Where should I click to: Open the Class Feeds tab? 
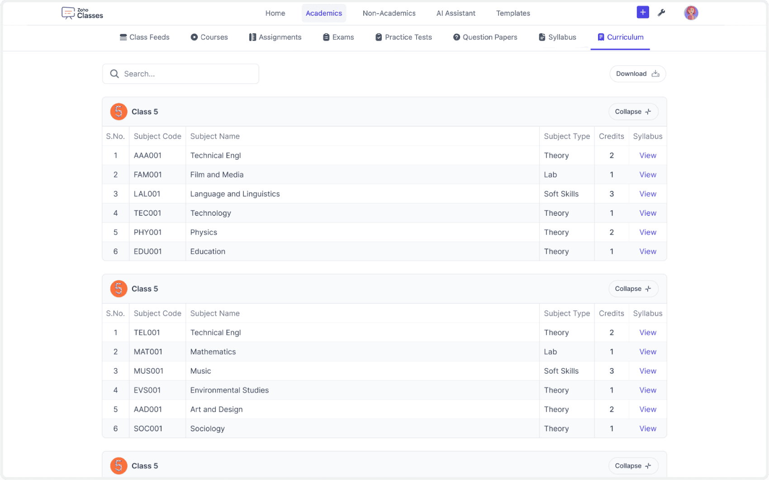click(x=144, y=37)
